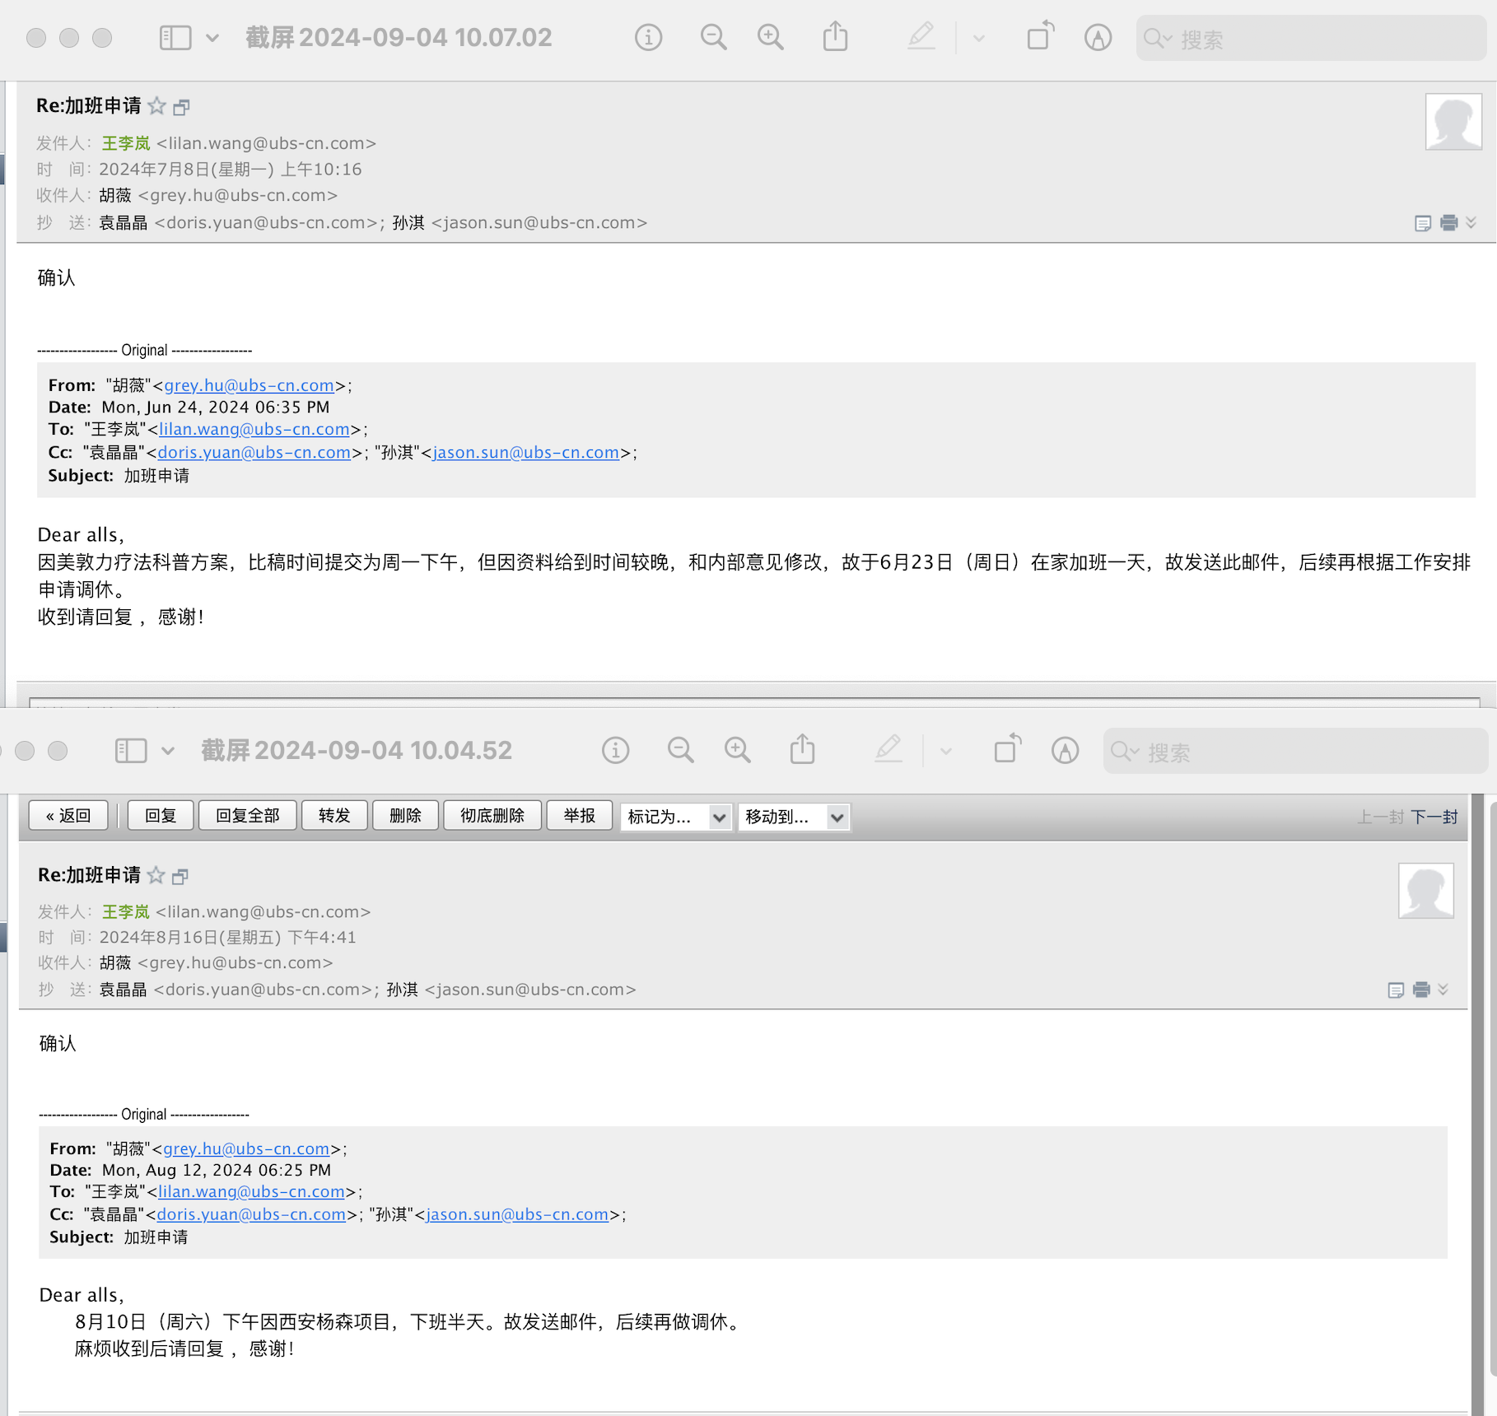1497x1416 pixels.
Task: Click circled-A annotate icon in top Preview toolbar
Action: (x=1098, y=38)
